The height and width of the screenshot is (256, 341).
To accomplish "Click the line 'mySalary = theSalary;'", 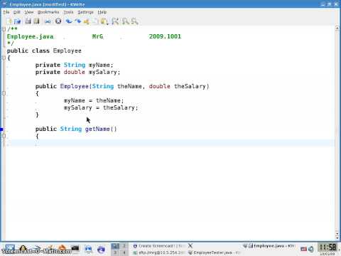I will pos(101,107).
